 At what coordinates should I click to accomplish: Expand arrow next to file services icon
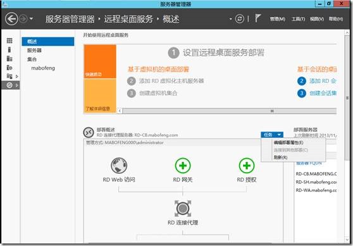[17, 77]
